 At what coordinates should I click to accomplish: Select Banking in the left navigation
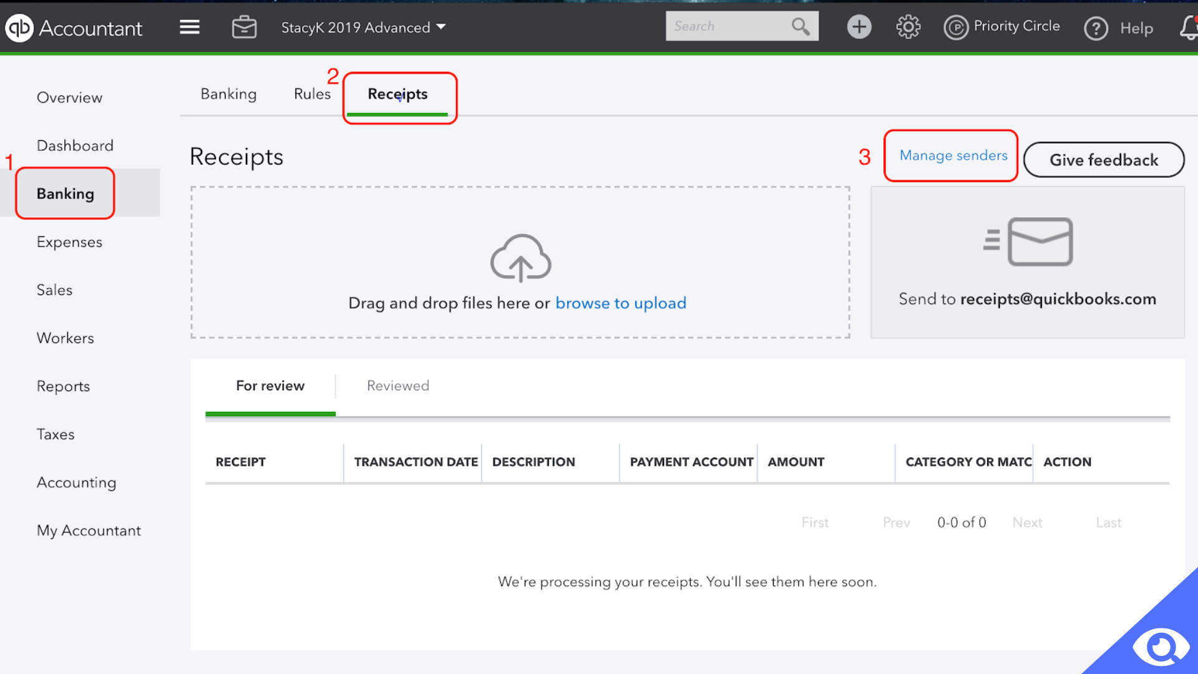point(65,193)
